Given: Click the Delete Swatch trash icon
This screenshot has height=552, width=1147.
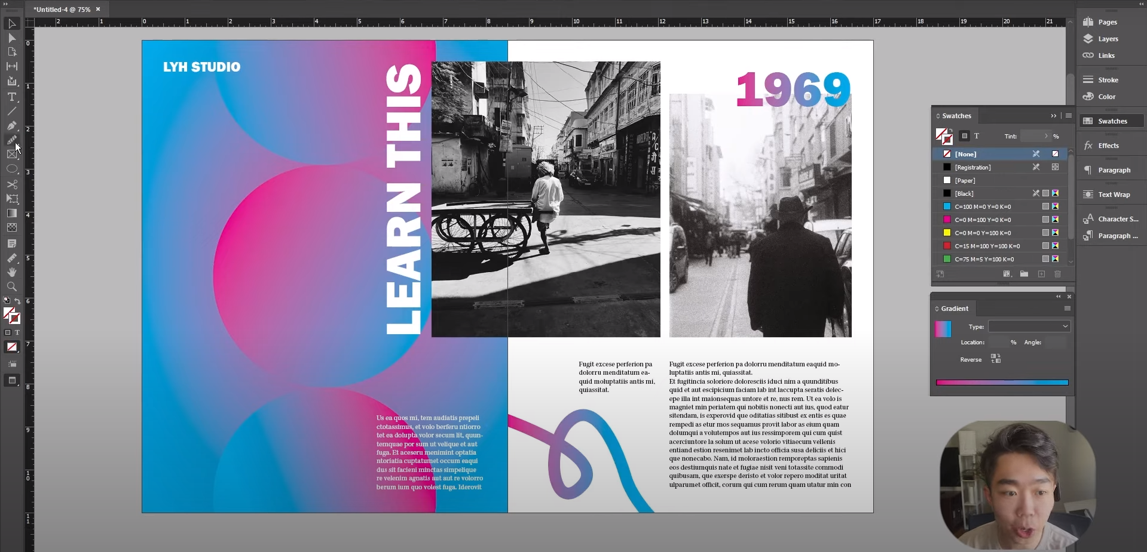Looking at the screenshot, I should click(1057, 274).
